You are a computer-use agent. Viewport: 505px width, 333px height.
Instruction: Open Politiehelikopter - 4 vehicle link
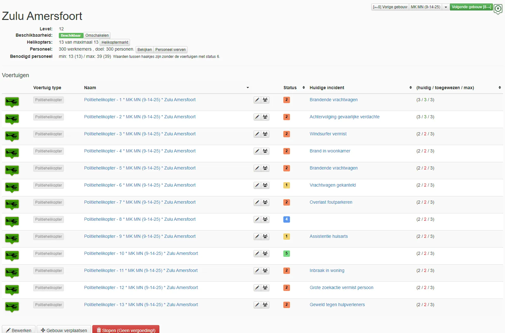140,151
